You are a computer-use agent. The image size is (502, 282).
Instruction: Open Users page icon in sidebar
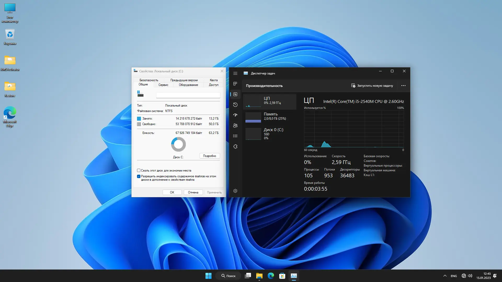click(x=235, y=126)
